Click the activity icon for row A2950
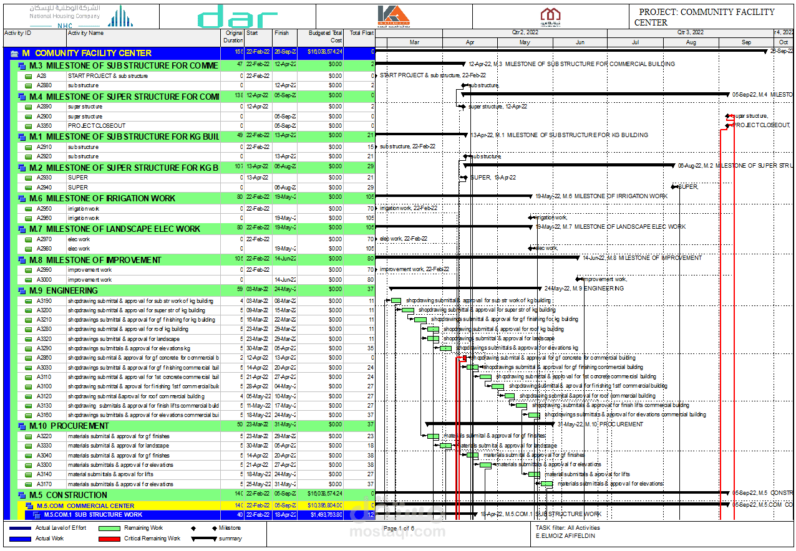This screenshot has height=551, width=796. click(28, 209)
